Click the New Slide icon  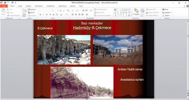tap(24, 11)
